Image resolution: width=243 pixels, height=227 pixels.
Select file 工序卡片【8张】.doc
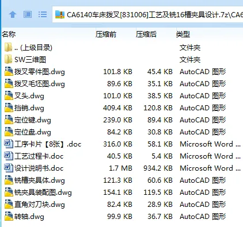[x=48, y=144]
